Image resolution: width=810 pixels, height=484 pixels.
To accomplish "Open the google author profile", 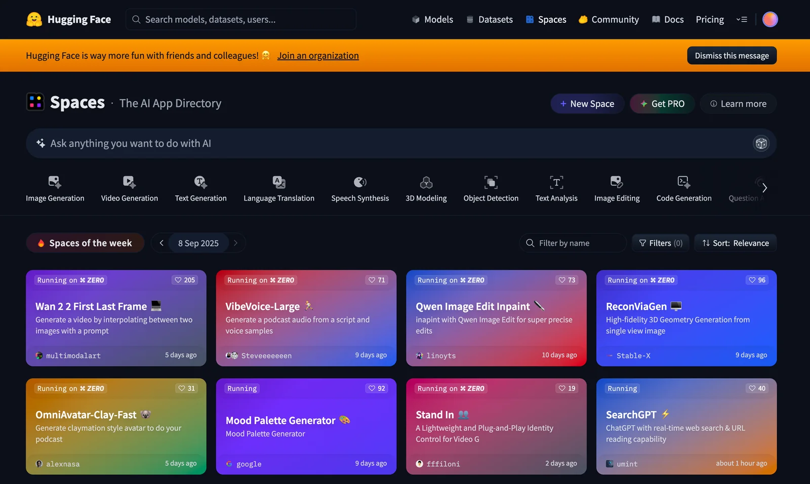I will [244, 464].
